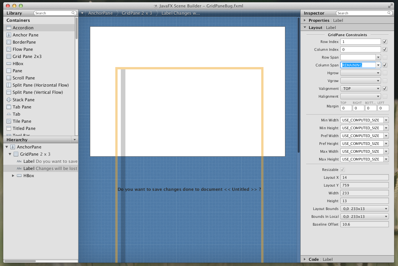Toggle the Valignment checkbox

point(385,89)
